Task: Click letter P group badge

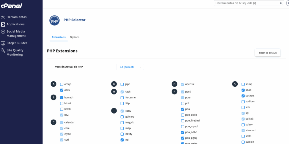Action: 174,92
